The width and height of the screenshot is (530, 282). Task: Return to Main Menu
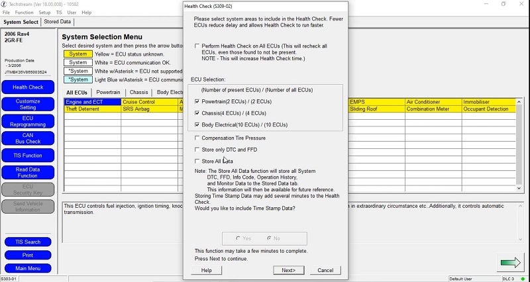[x=28, y=268]
